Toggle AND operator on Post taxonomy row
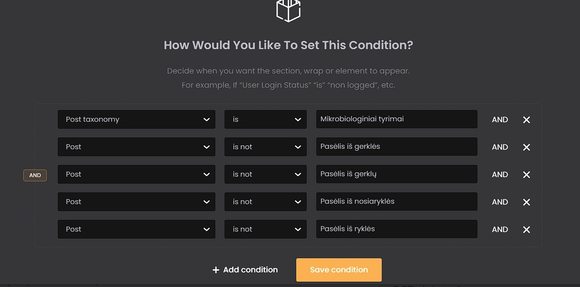Viewport: 580px width, 287px height. [500, 120]
